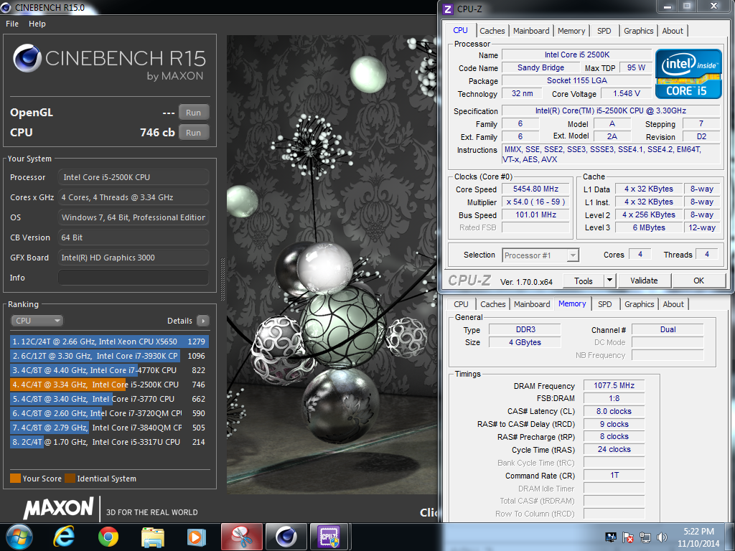Image resolution: width=735 pixels, height=551 pixels.
Task: Open the network tray icon
Action: [x=645, y=537]
